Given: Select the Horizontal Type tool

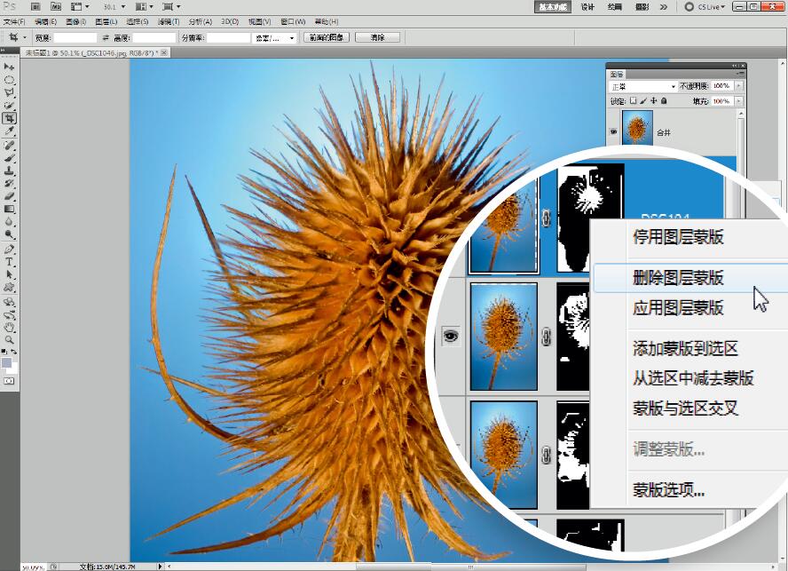Looking at the screenshot, I should tap(10, 262).
